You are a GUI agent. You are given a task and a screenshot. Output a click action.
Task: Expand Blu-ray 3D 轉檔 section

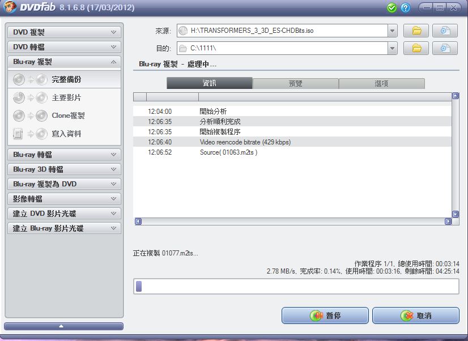click(64, 169)
